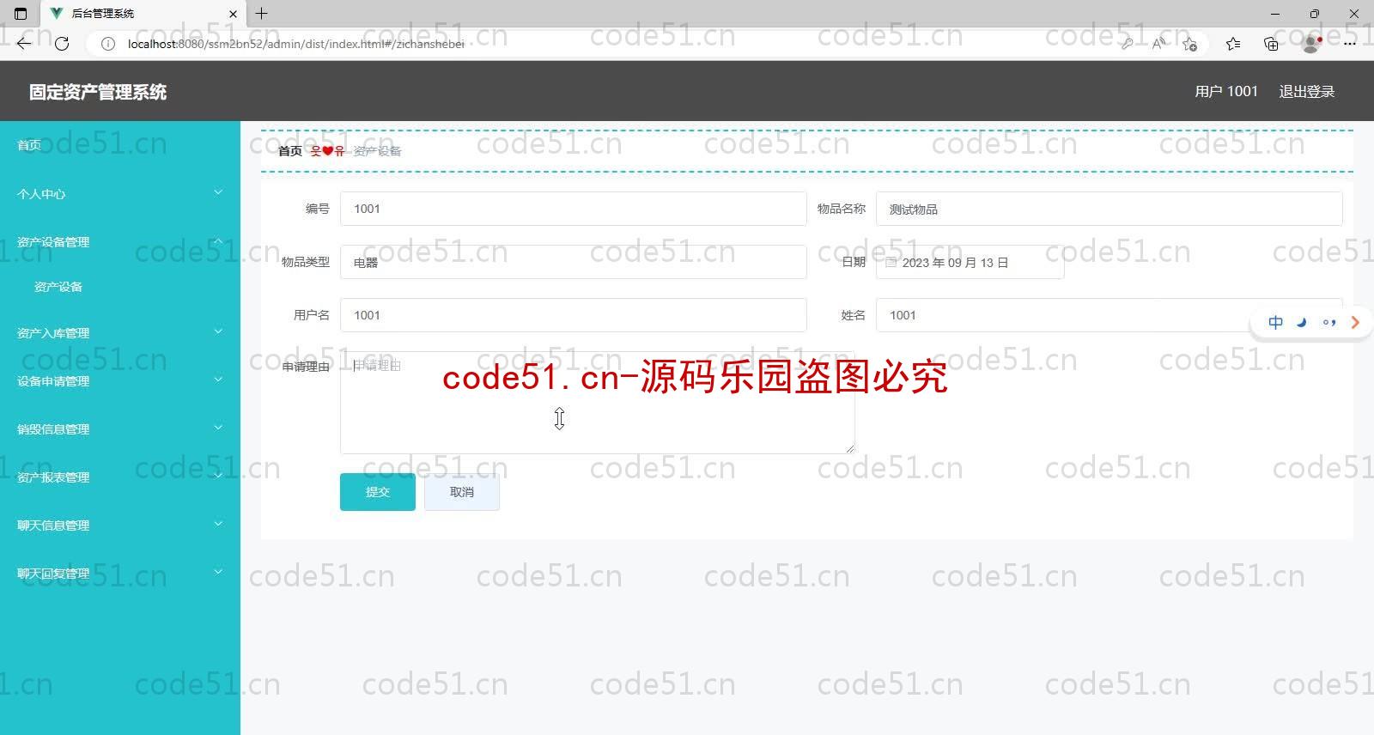Click the 固定资产管理系统 title

(x=98, y=92)
